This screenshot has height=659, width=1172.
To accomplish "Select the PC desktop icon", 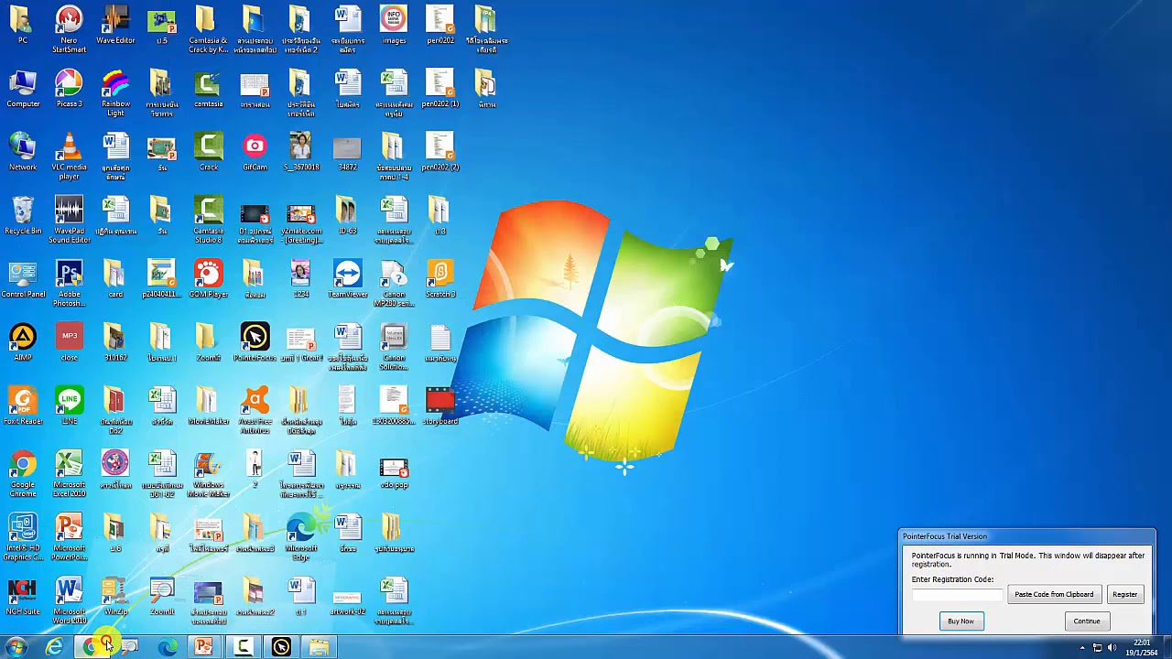I will 23,25.
